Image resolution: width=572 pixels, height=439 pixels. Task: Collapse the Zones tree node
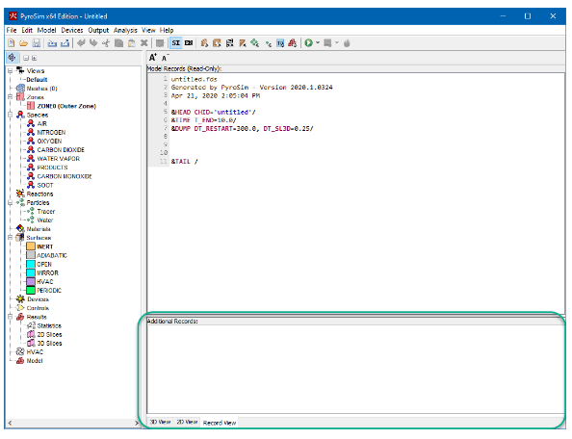pos(11,97)
